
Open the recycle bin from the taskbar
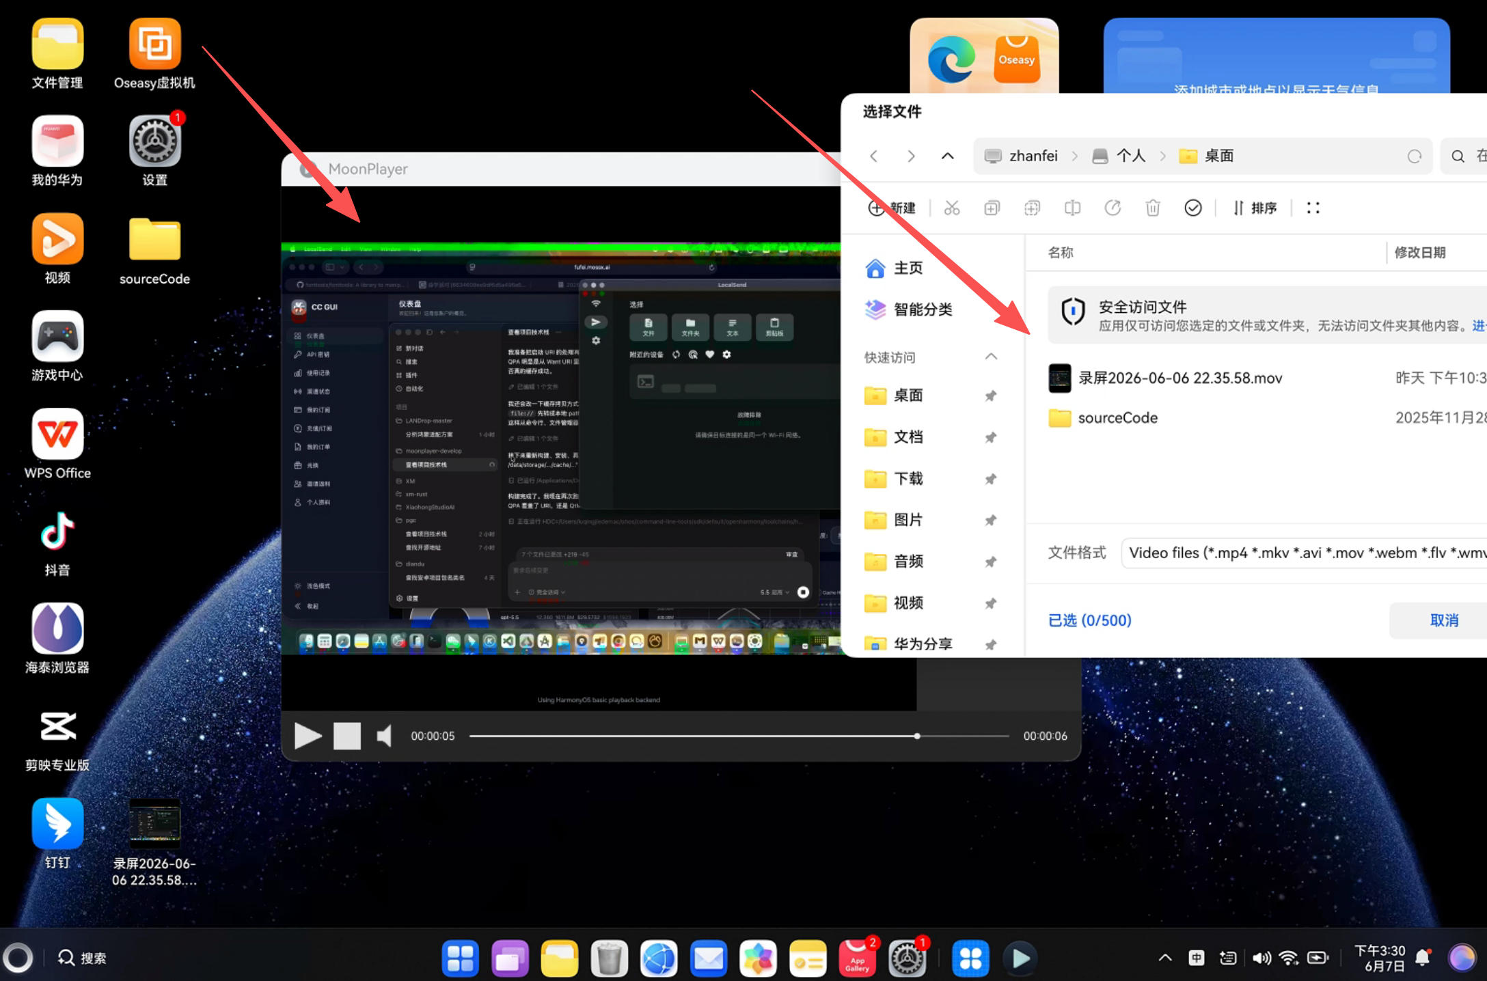click(609, 958)
